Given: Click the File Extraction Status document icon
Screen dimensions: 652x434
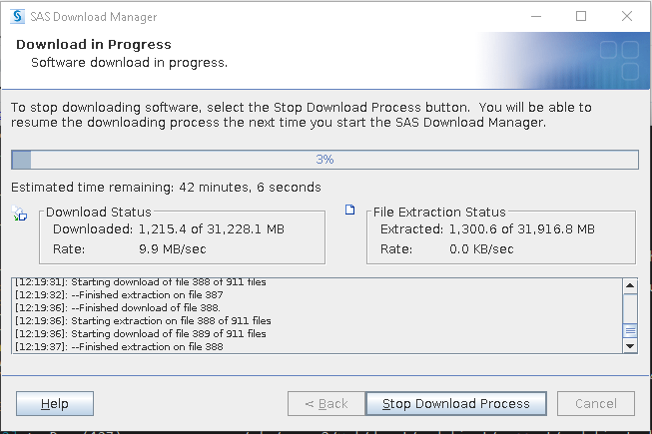Looking at the screenshot, I should coord(349,211).
